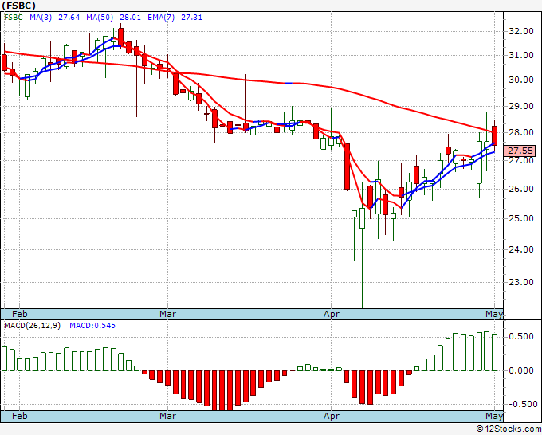This screenshot has width=542, height=435.
Task: Click the highlighted 27.55 current price tag
Action: 520,151
